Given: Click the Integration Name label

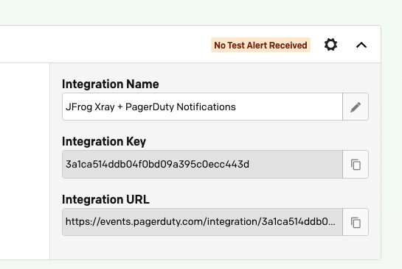Looking at the screenshot, I should pos(111,84).
